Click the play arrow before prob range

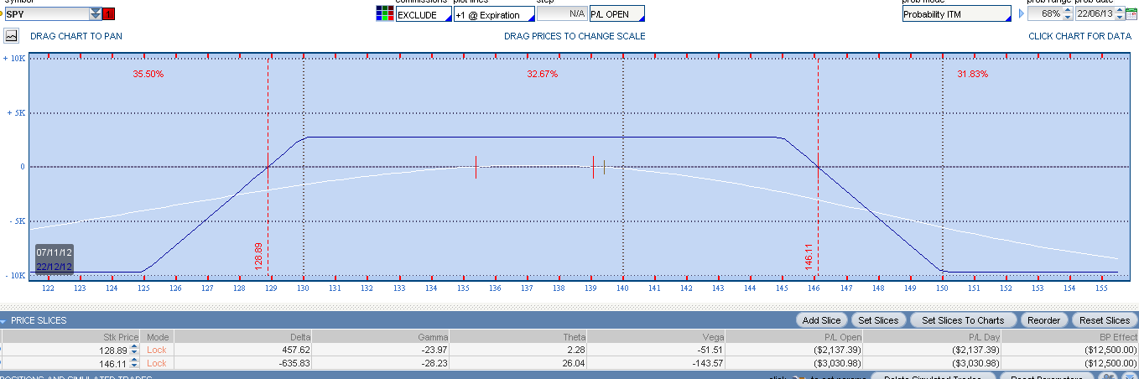[1021, 14]
